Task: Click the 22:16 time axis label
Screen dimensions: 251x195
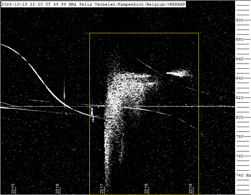Action: pos(57,189)
